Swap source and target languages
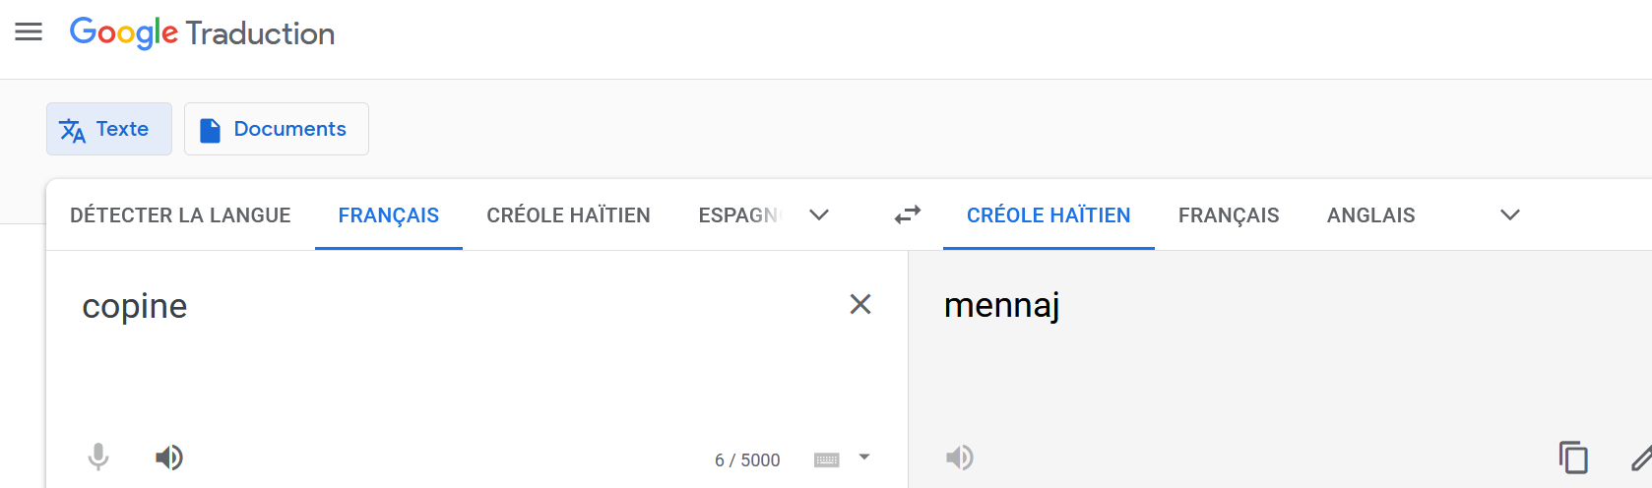Viewport: 1652px width, 488px height. click(908, 214)
